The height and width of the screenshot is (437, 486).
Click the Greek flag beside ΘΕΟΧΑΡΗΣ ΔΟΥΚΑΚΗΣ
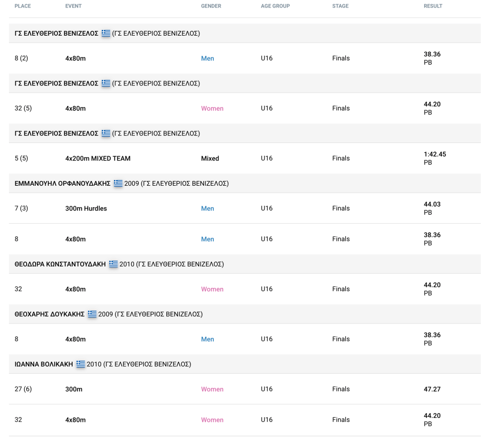(92, 314)
